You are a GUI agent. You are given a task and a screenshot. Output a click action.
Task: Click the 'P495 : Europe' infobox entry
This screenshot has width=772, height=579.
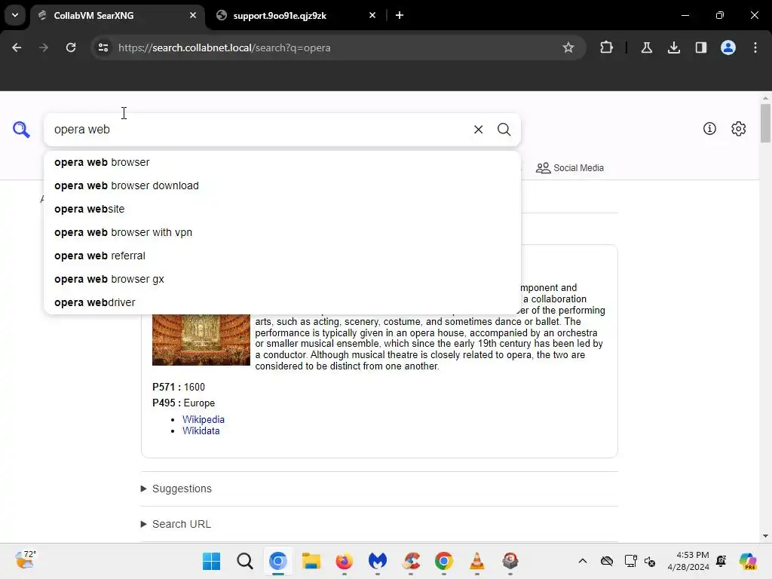click(184, 403)
